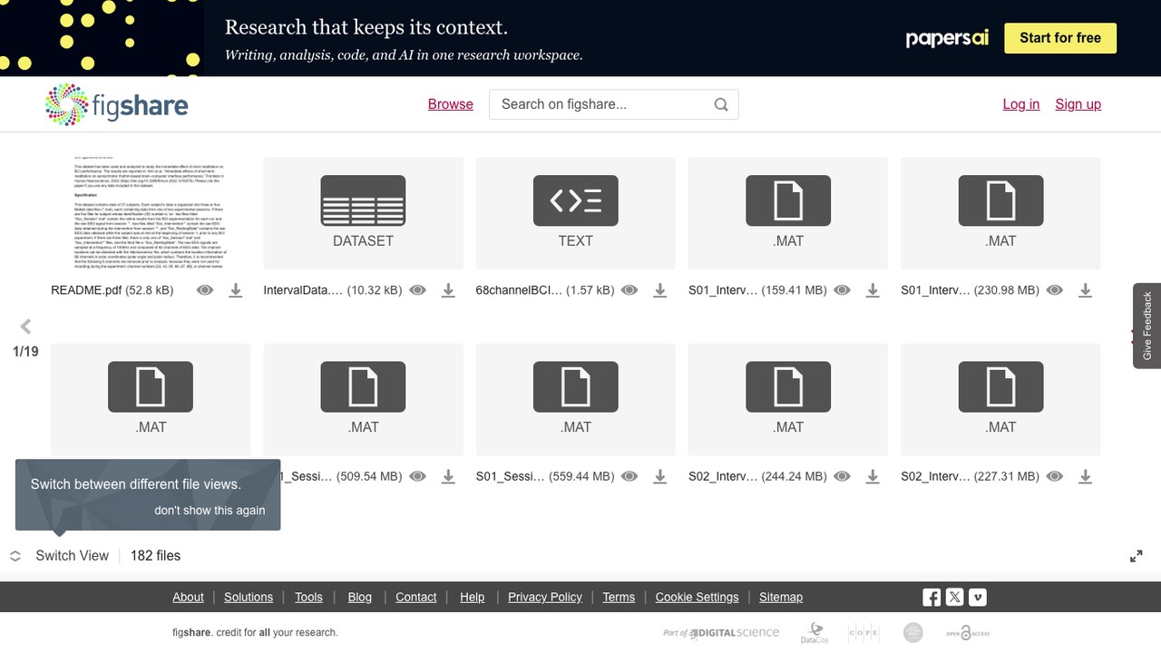
Task: Click Start for free button
Action: pos(1060,38)
